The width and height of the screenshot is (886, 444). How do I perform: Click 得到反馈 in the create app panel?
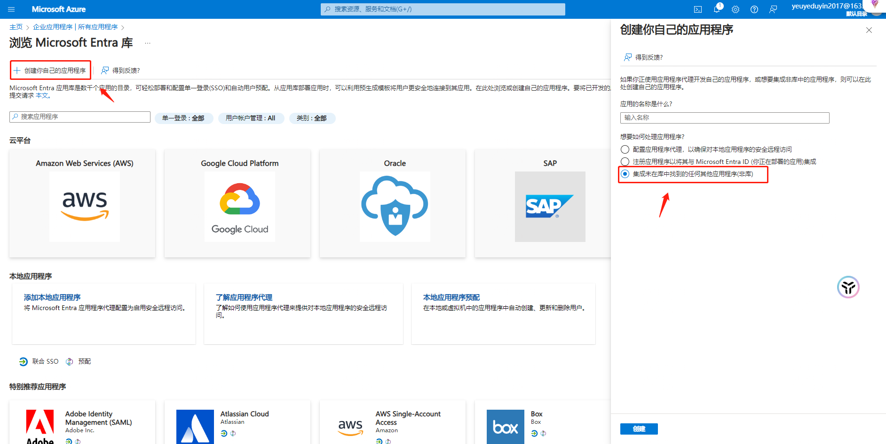point(643,57)
